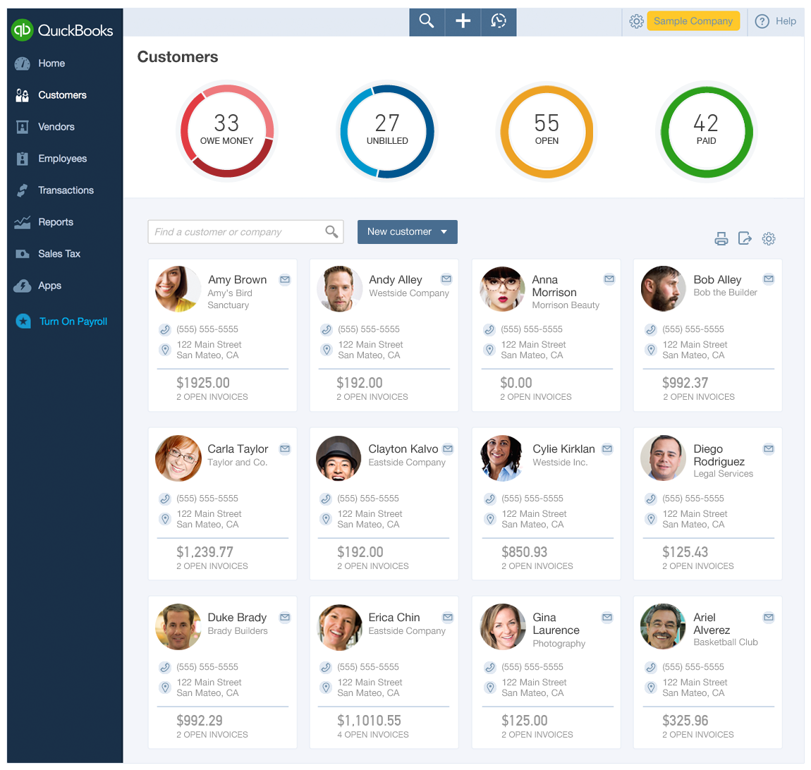Email Andy Alley via envelope icon
This screenshot has width=811, height=770.
point(446,279)
